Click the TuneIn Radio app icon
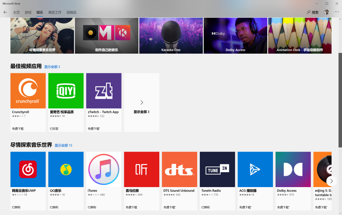 pyautogui.click(x=217, y=169)
